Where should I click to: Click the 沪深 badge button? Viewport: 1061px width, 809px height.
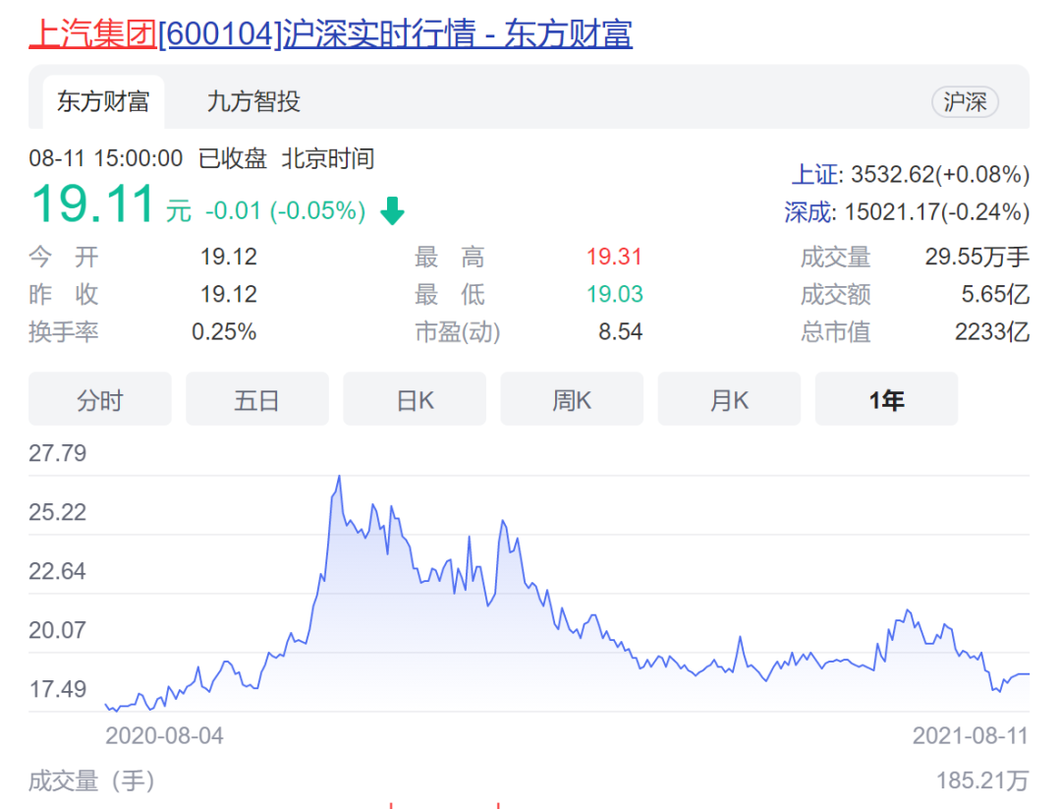click(965, 102)
